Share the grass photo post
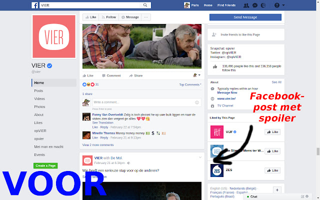The width and height of the screenshot is (320, 200). (x=136, y=75)
